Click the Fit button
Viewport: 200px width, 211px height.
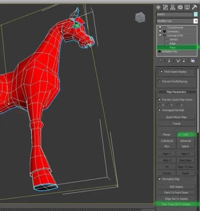point(167,167)
